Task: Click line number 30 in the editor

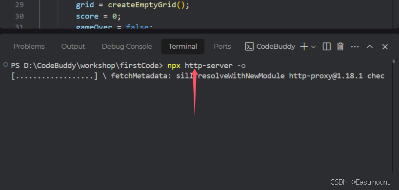Action: click(x=20, y=16)
